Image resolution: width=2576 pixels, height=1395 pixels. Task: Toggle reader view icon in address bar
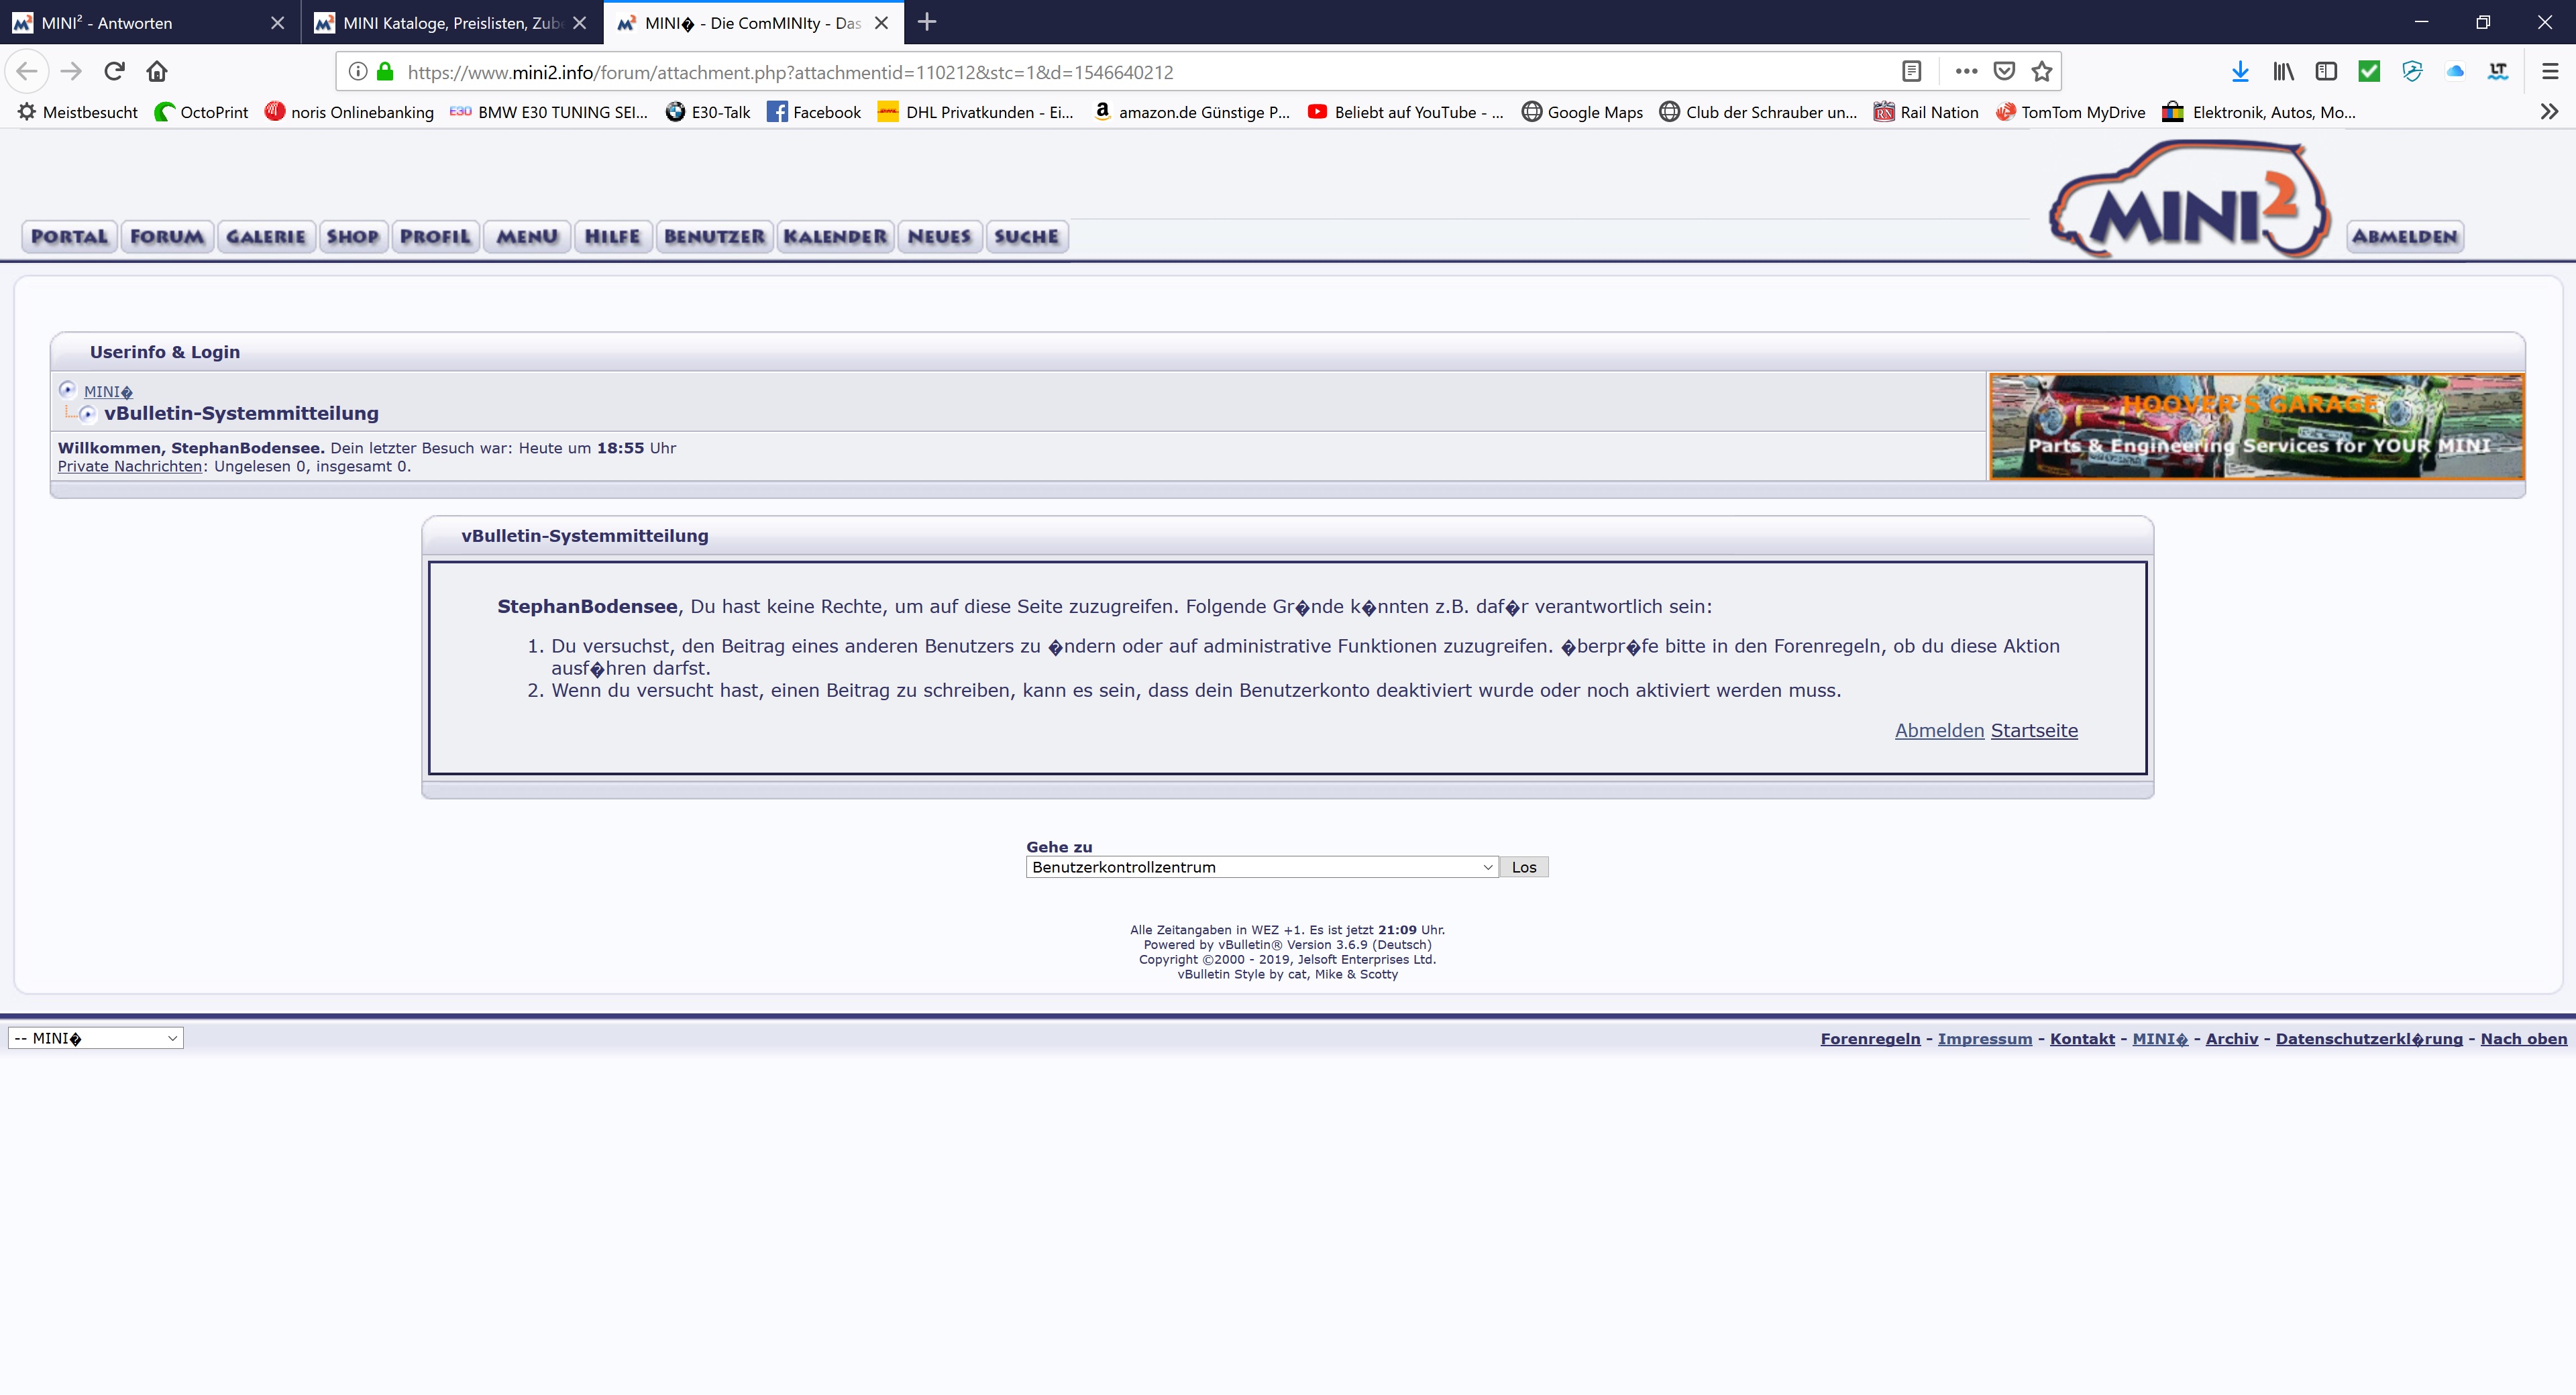pos(1911,71)
